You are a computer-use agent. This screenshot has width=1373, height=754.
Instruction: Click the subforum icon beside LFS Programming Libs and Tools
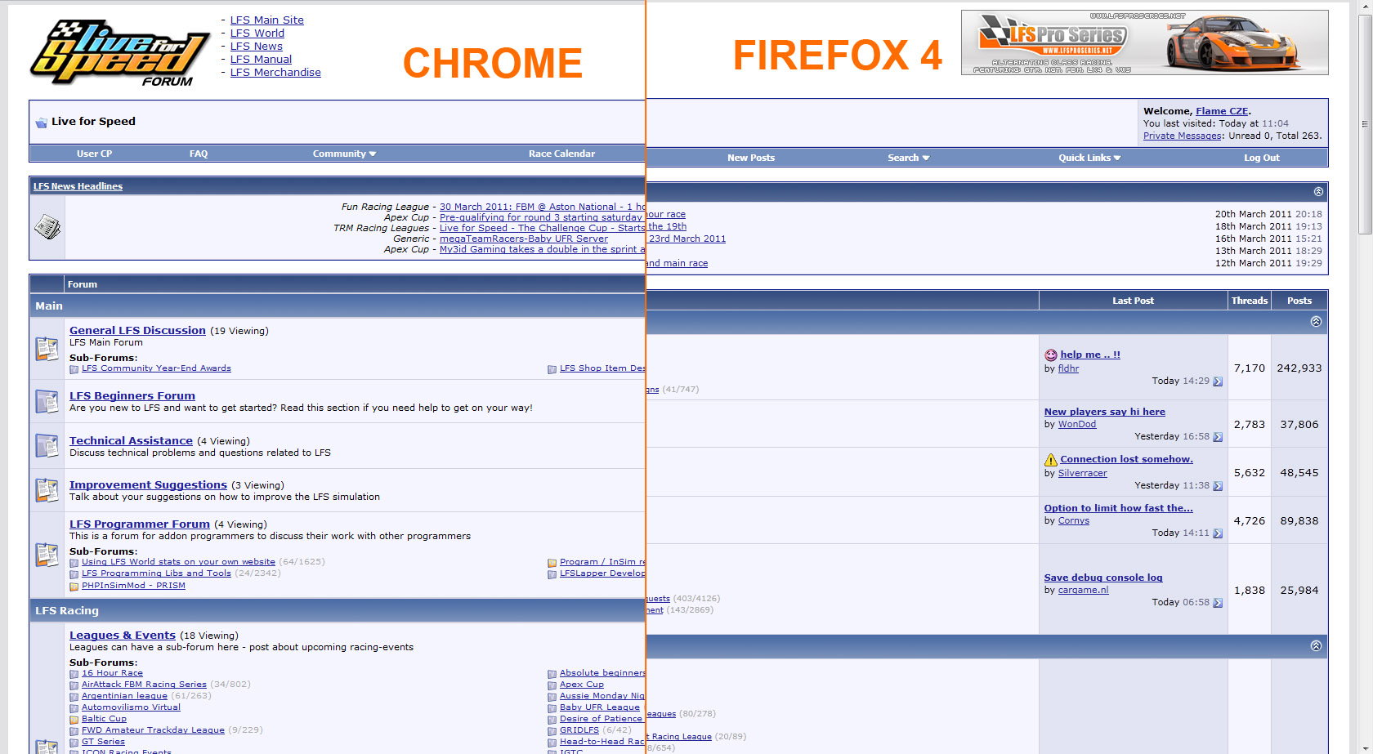pyautogui.click(x=74, y=574)
